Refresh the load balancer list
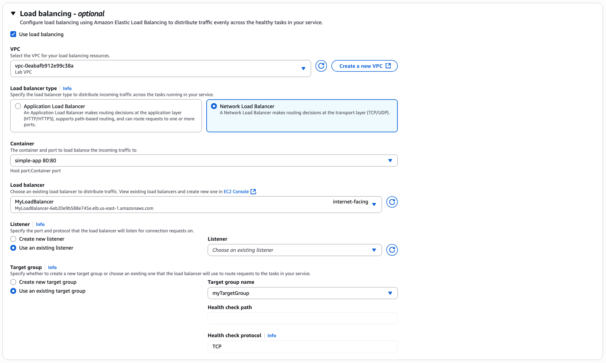606x363 pixels. click(392, 202)
